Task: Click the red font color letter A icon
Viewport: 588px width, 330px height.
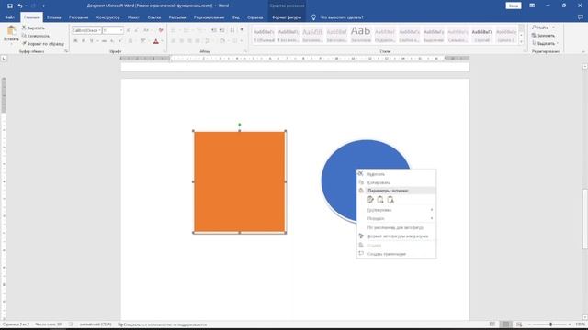Action: [155, 41]
